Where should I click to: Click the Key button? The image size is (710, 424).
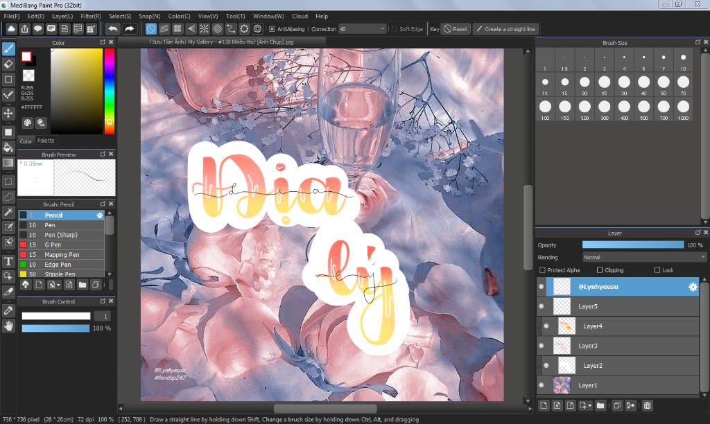point(434,29)
